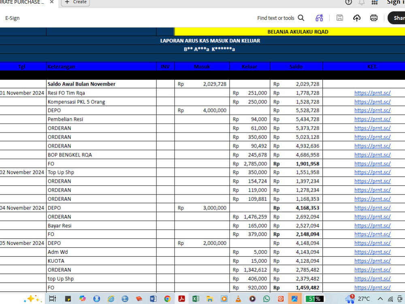Image resolution: width=405 pixels, height=304 pixels.
Task: Select the 02 November 2024 date cell
Action: [22, 172]
